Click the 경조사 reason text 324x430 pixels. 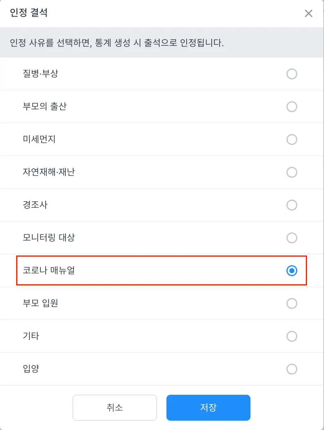36,205
